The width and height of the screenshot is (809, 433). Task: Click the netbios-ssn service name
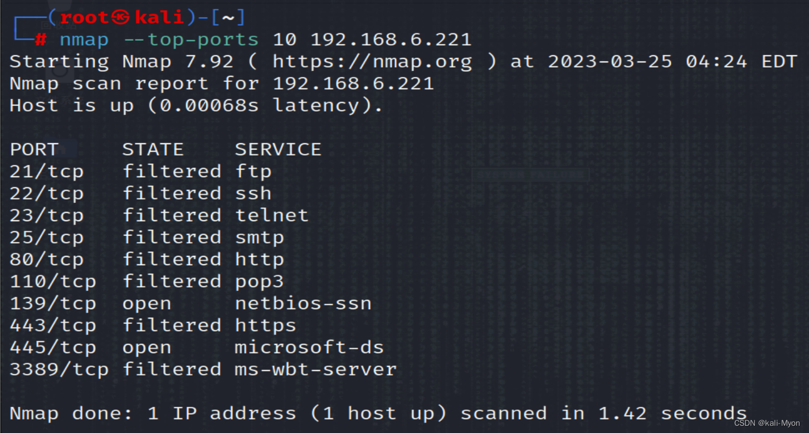click(303, 304)
